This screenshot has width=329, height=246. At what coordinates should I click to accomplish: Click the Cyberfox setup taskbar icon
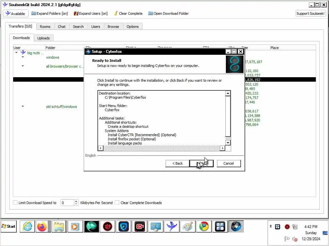coord(236,226)
